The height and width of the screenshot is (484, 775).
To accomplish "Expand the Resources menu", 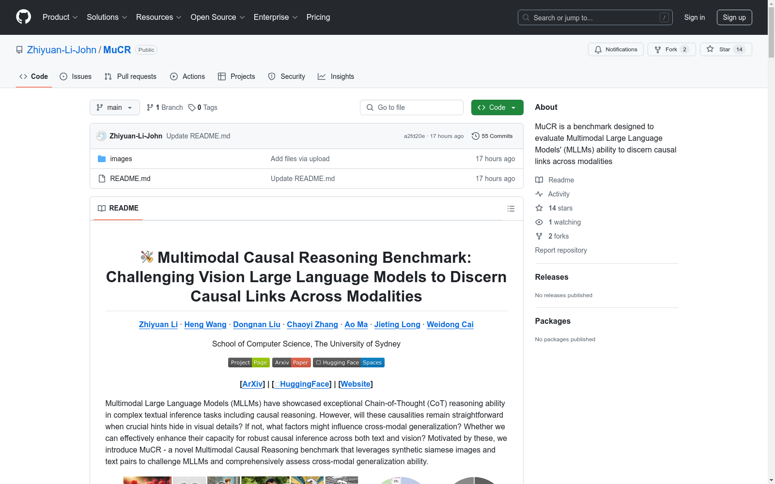I will 159,17.
